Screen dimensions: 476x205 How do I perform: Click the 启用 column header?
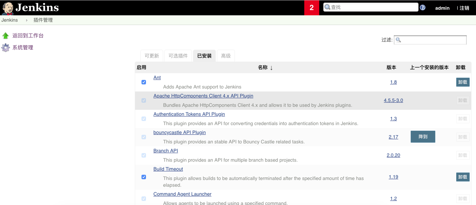point(141,68)
